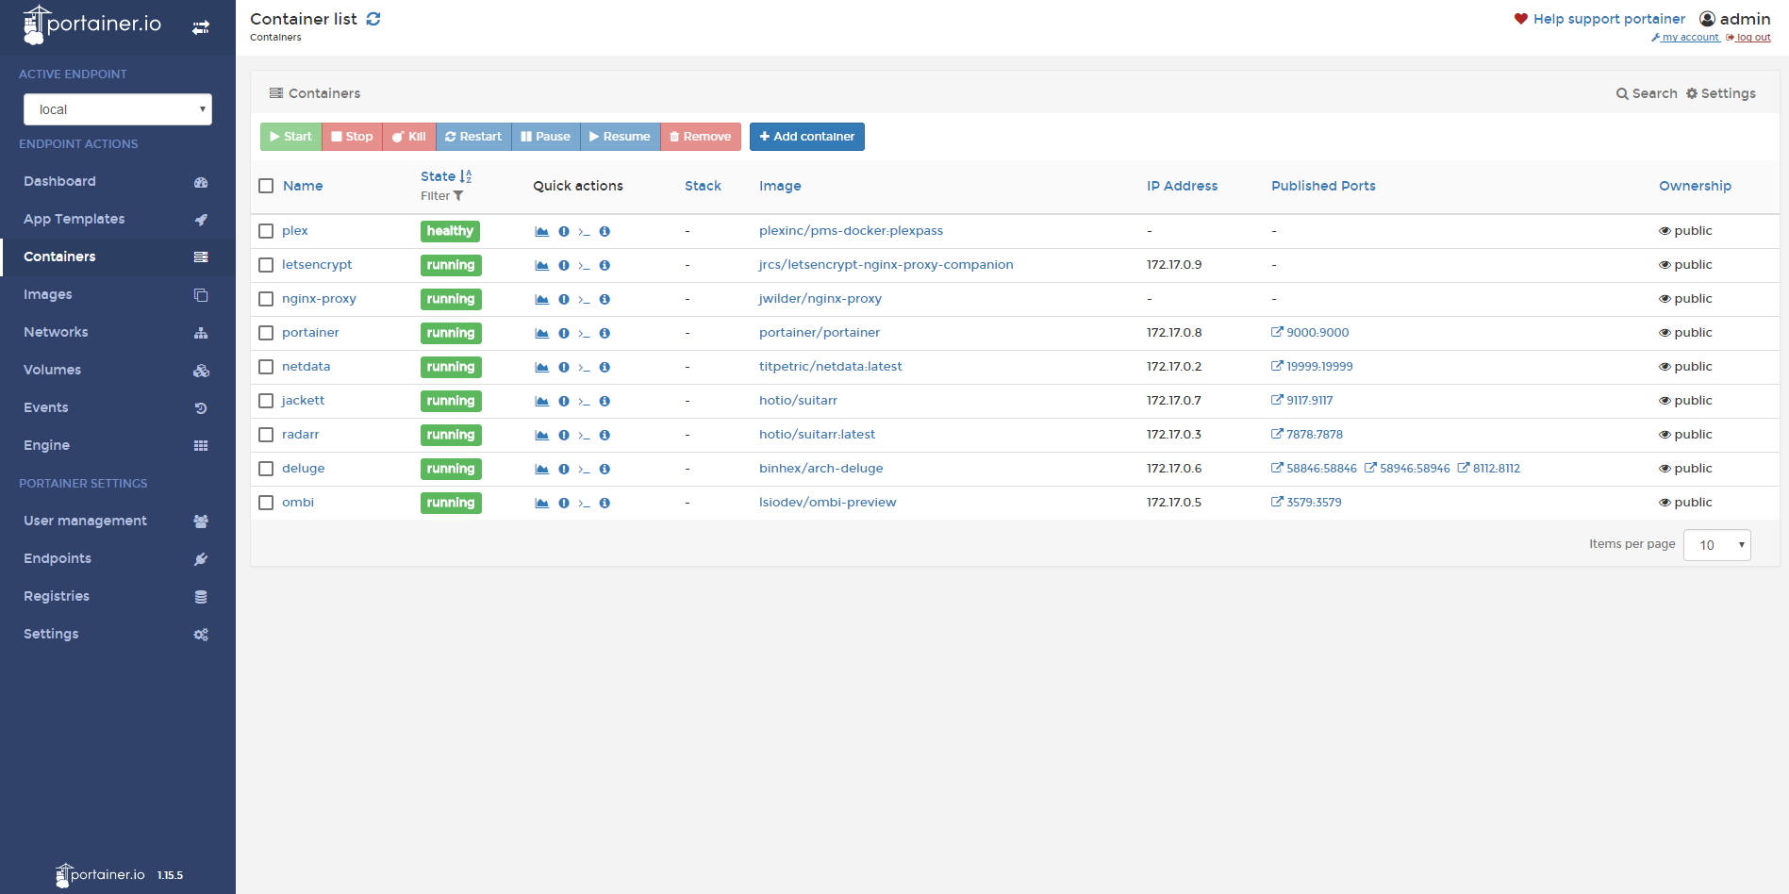The width and height of the screenshot is (1789, 894).
Task: Toggle the sidebar collapse arrows icon
Action: [x=201, y=27]
